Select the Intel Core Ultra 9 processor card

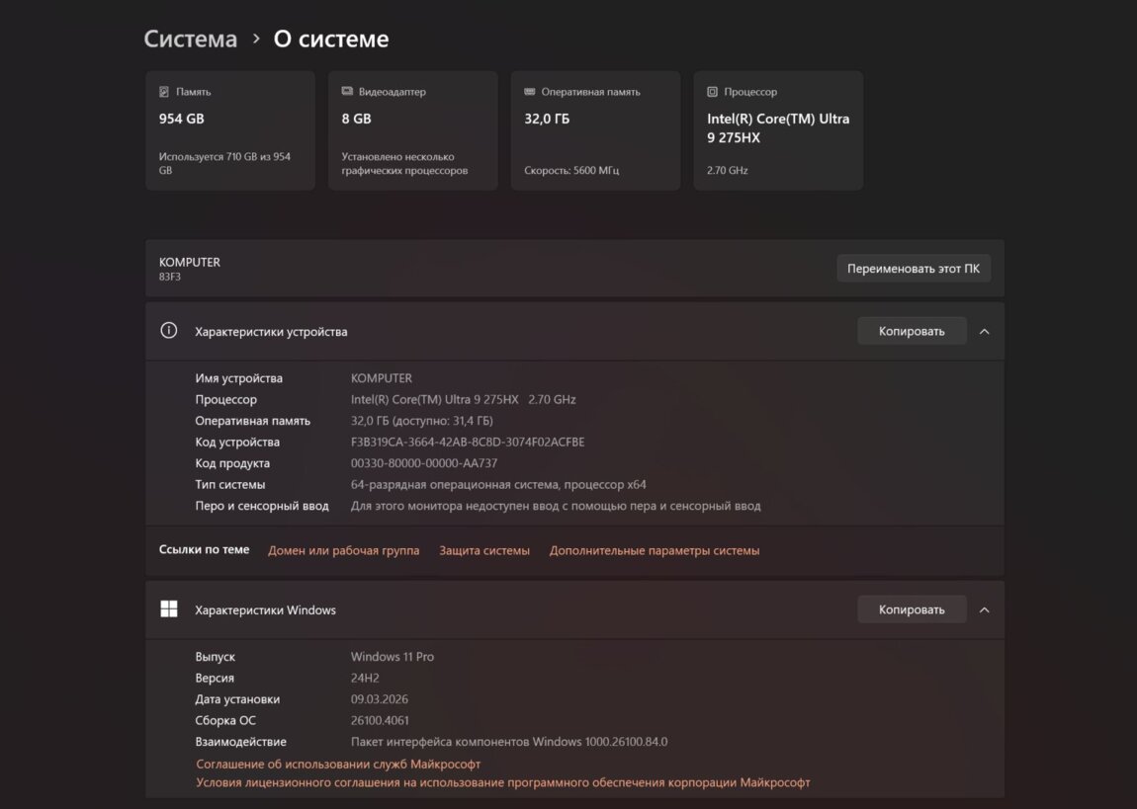[x=778, y=130]
